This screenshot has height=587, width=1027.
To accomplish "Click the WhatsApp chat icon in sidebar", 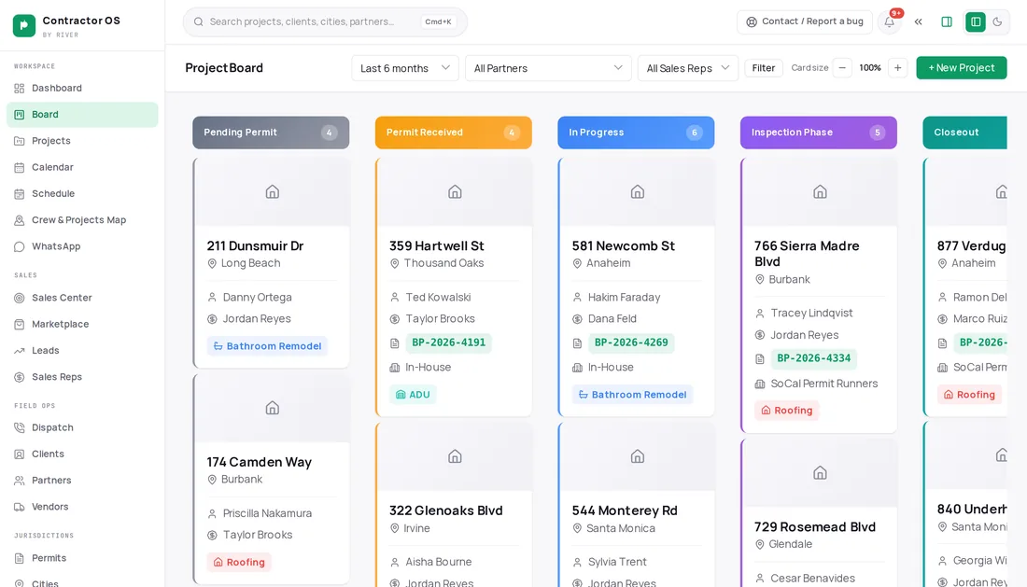I will [x=20, y=246].
